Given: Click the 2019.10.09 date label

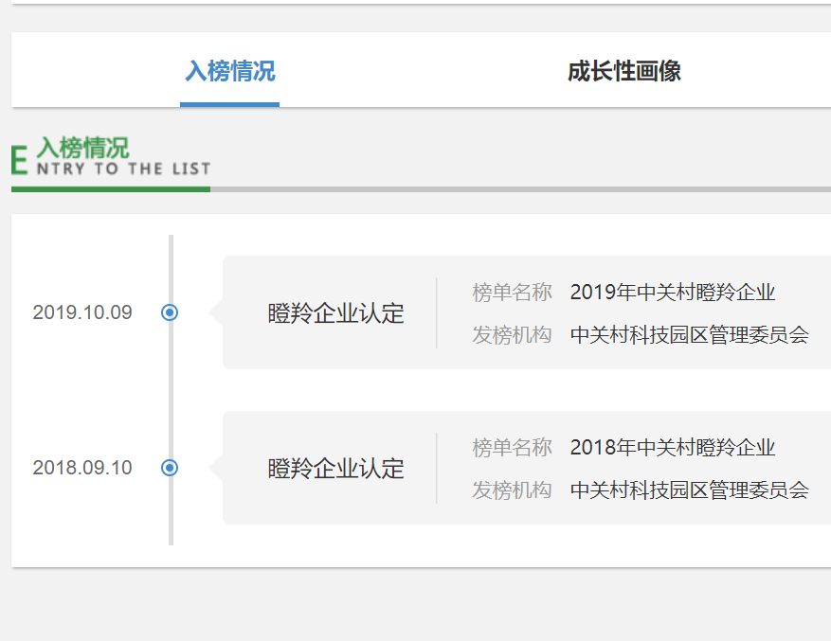Looking at the screenshot, I should (x=82, y=312).
